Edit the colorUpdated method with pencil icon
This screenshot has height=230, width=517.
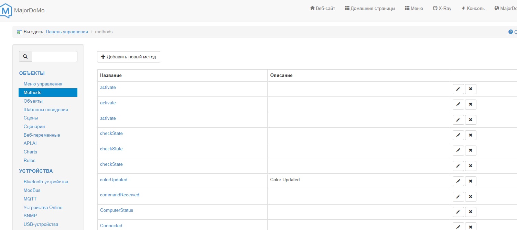tap(458, 181)
